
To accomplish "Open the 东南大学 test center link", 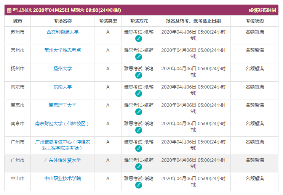I will click(x=62, y=87).
